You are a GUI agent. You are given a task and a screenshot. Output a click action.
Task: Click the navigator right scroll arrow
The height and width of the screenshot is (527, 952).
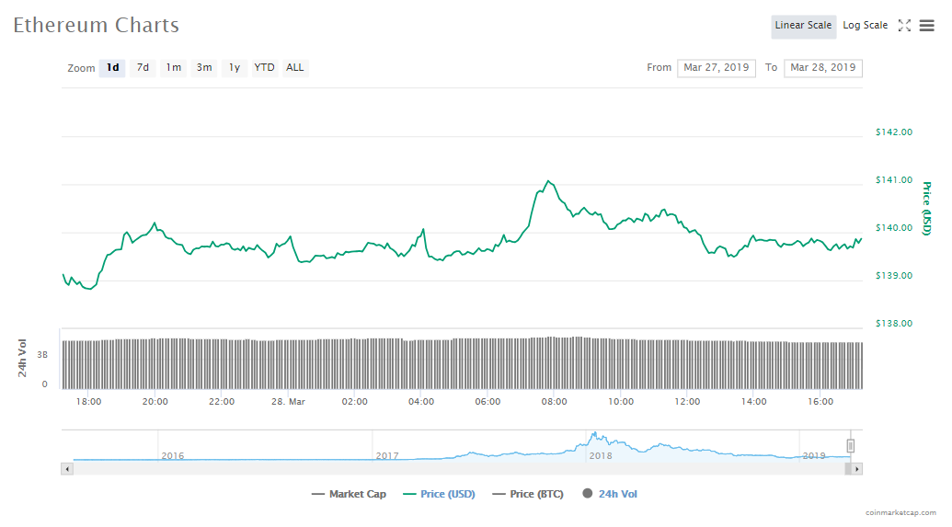pyautogui.click(x=856, y=469)
